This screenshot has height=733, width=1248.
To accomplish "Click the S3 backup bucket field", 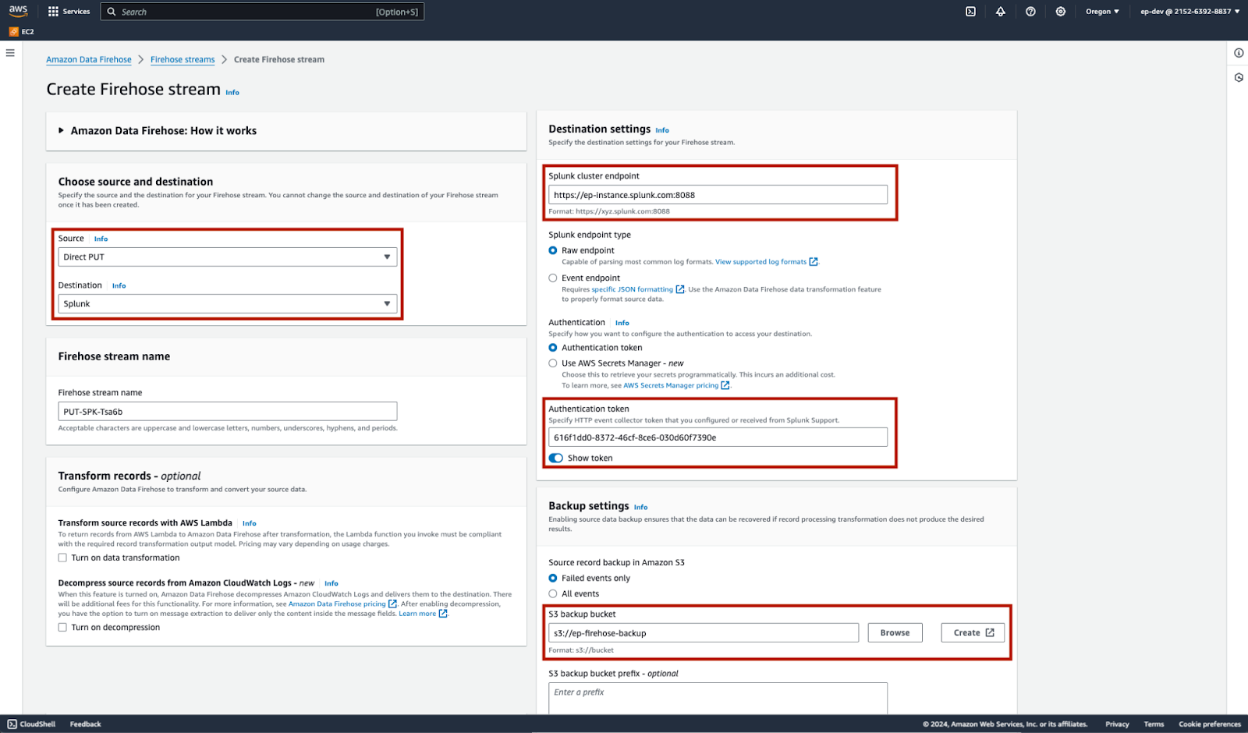I will 704,633.
